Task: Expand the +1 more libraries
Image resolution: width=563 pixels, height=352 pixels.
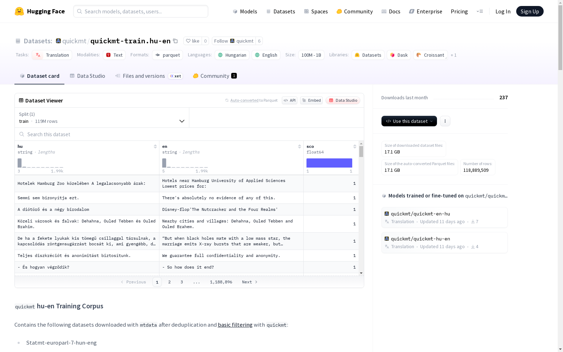Action: click(454, 55)
